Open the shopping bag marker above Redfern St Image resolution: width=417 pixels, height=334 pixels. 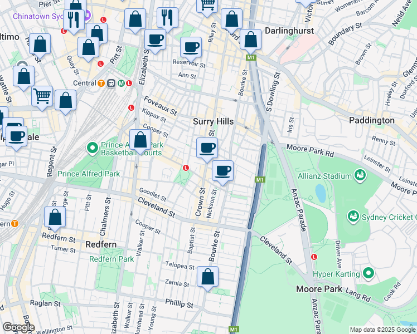point(55,217)
